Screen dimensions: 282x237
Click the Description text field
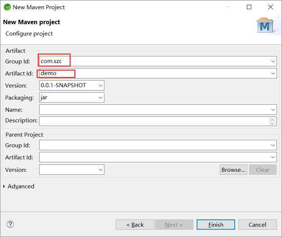(x=154, y=121)
